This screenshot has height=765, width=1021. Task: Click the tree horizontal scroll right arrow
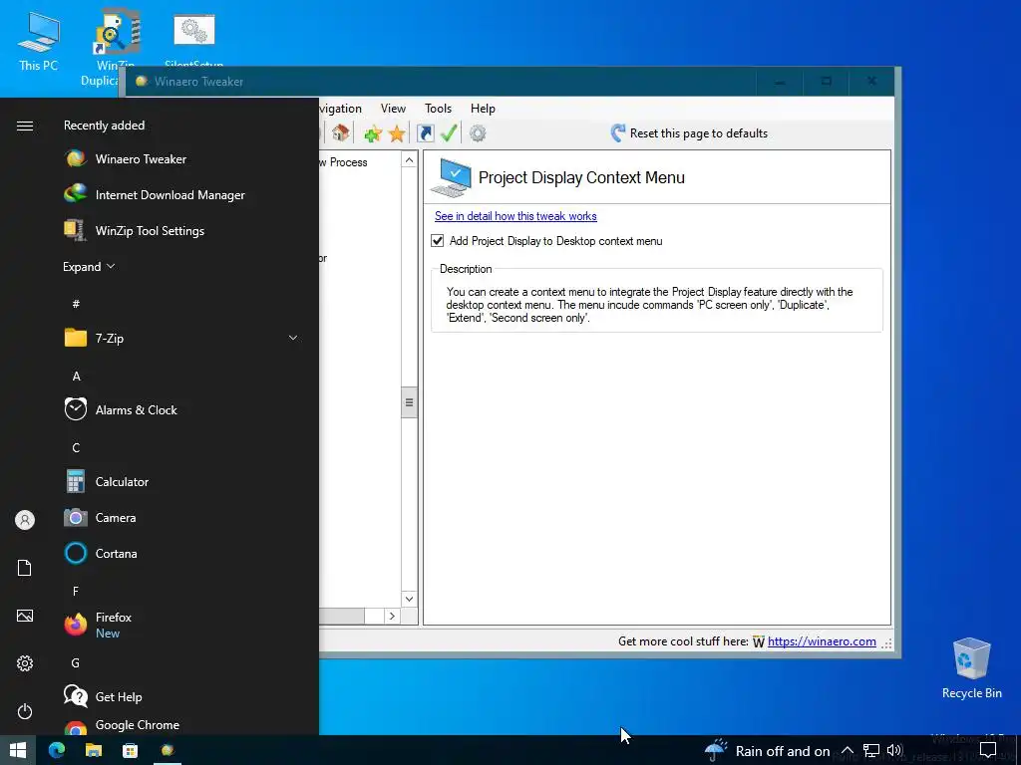click(391, 616)
